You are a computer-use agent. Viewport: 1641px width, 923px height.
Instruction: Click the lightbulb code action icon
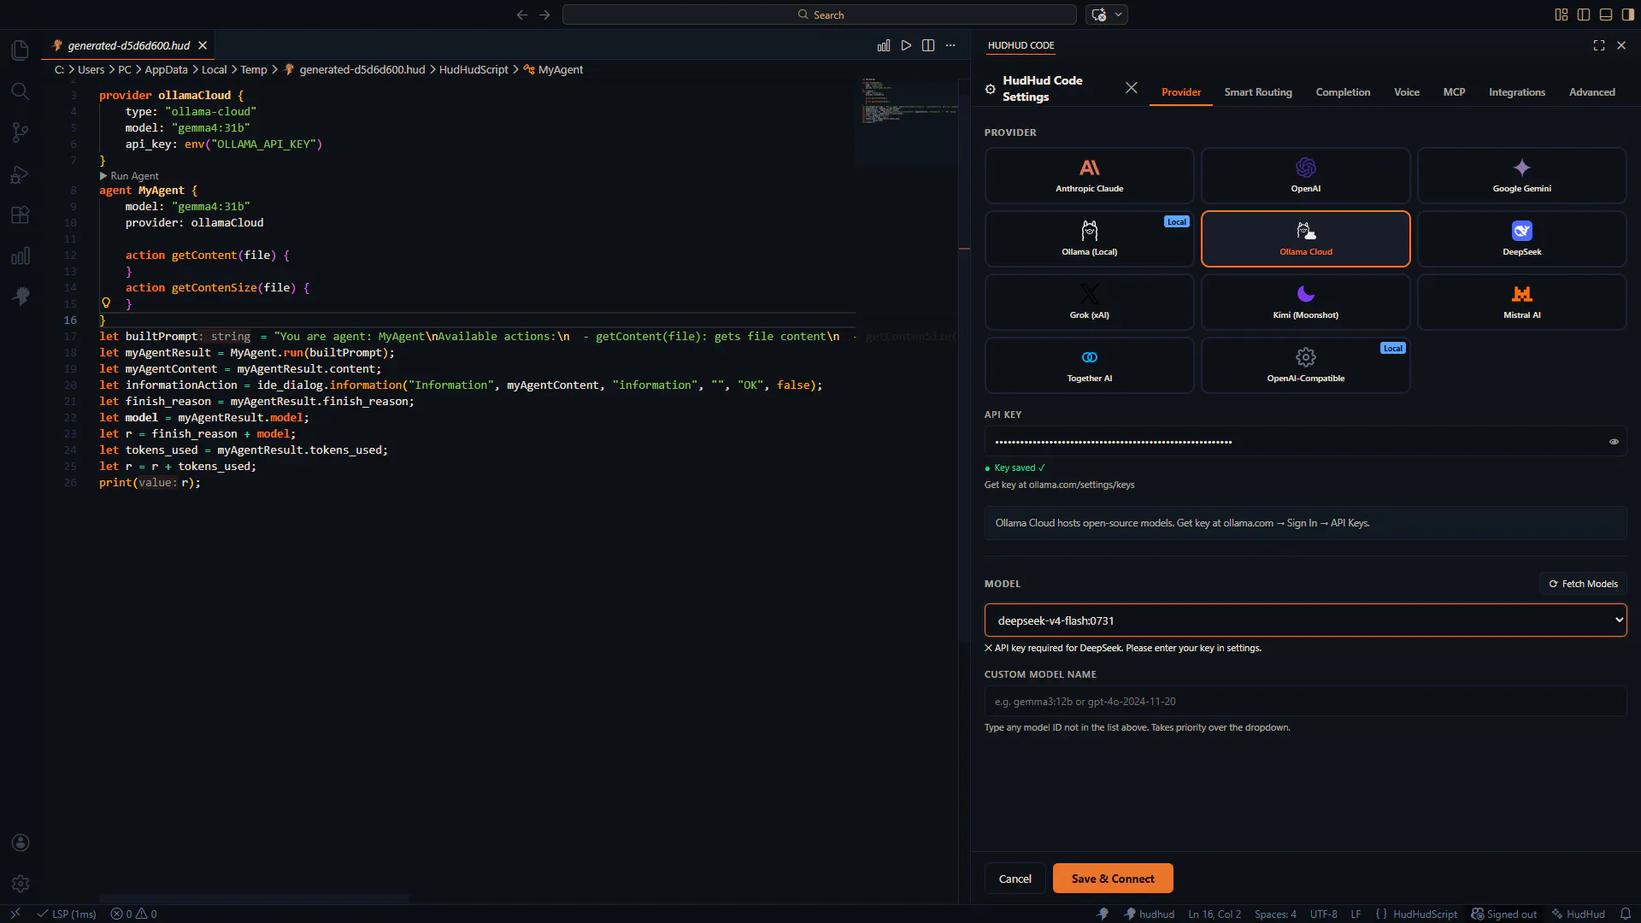106,303
